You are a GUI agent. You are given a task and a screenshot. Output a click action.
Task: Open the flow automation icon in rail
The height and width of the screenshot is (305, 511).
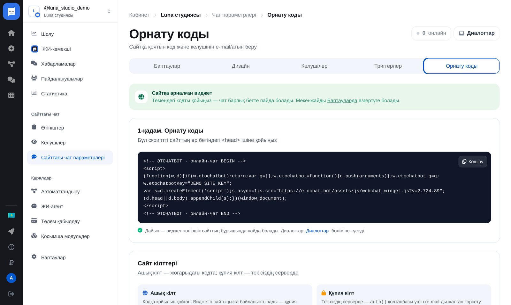point(11,64)
